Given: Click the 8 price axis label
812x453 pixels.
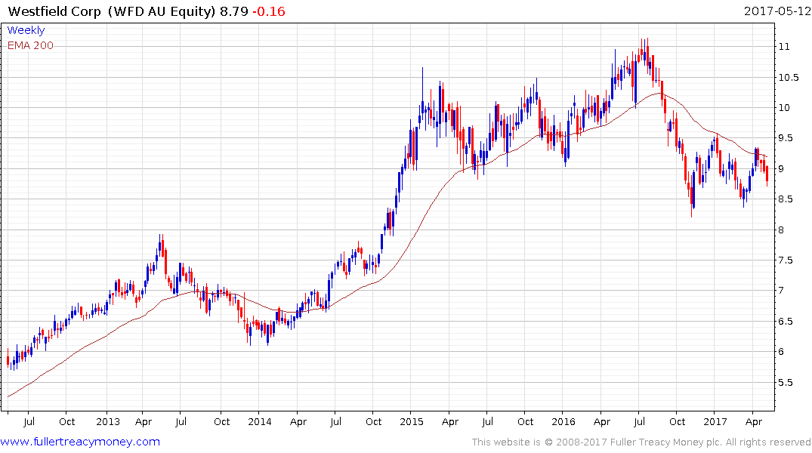Looking at the screenshot, I should (x=782, y=230).
